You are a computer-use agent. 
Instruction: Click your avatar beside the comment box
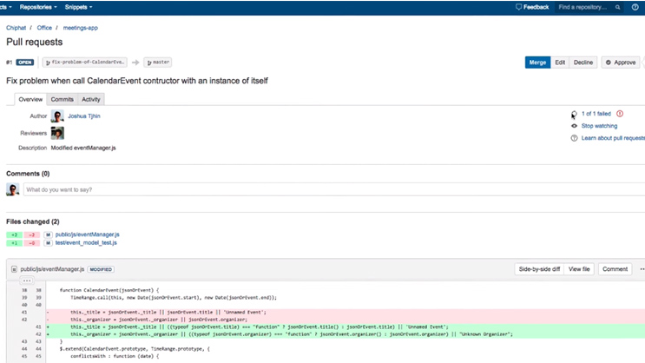[x=13, y=189]
